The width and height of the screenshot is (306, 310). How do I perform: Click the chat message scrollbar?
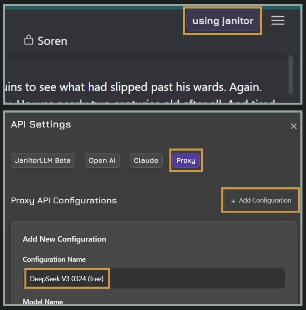click(291, 74)
